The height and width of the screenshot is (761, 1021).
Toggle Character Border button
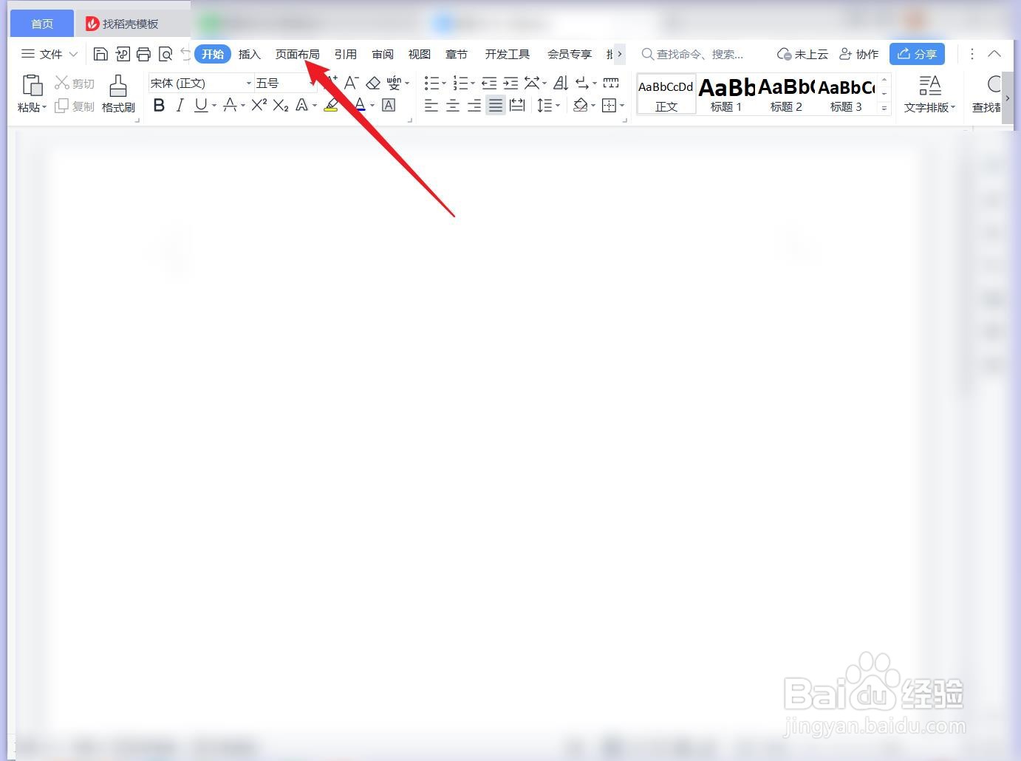tap(389, 106)
